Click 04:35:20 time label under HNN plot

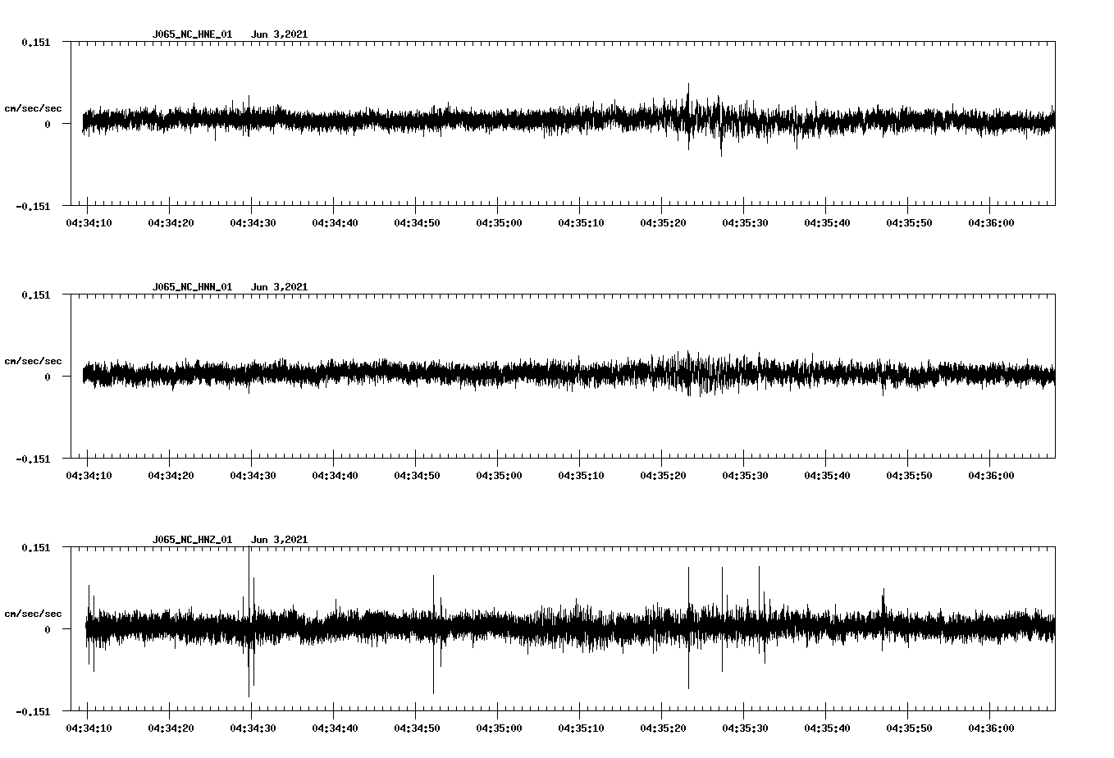[663, 476]
